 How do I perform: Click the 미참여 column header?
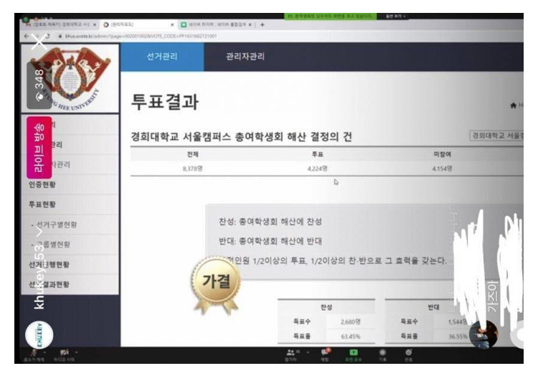[x=443, y=154]
